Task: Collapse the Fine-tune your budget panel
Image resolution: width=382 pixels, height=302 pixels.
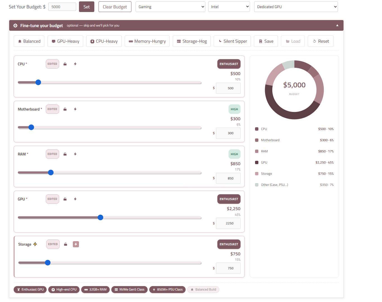Action: point(337,25)
